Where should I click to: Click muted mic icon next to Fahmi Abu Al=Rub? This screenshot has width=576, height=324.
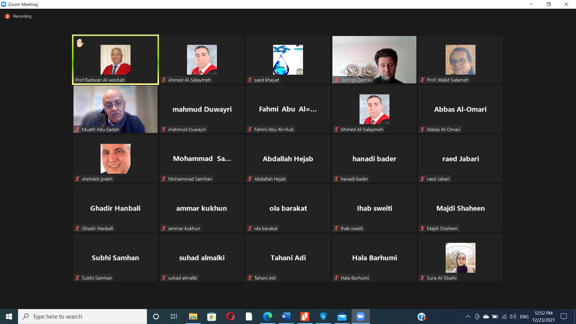250,129
